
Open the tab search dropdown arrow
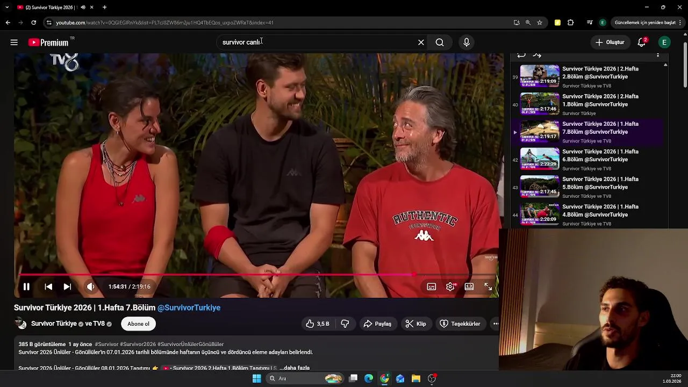point(7,8)
